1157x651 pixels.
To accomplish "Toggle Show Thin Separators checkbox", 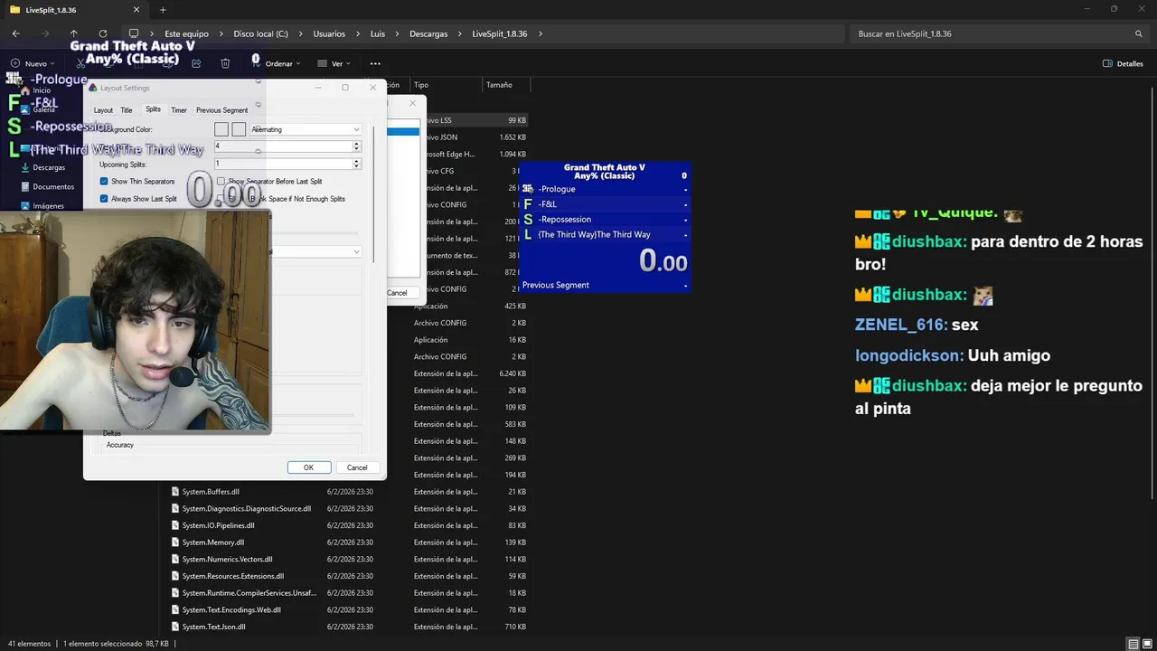I will (x=104, y=182).
